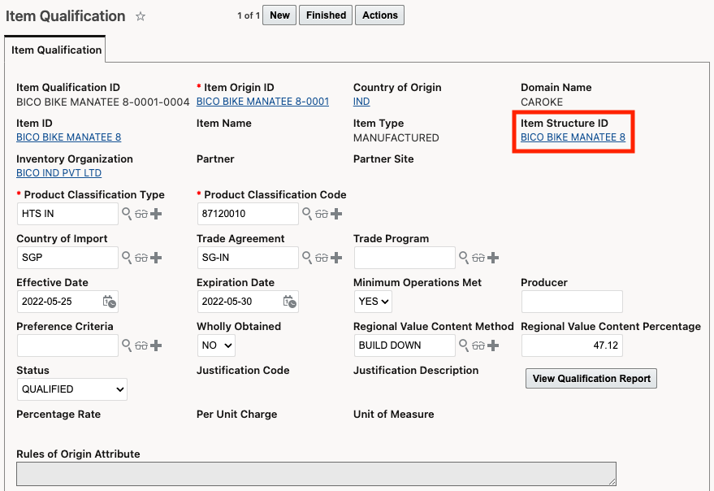Click the favorite star beside Item Qualification

[x=141, y=16]
